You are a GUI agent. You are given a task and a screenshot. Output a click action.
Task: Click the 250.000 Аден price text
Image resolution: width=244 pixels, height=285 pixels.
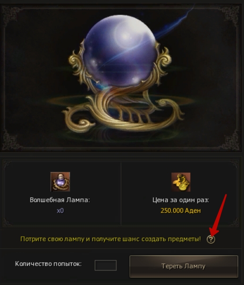(181, 211)
